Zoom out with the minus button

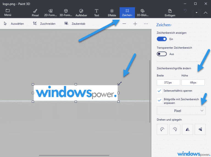pos(124,24)
